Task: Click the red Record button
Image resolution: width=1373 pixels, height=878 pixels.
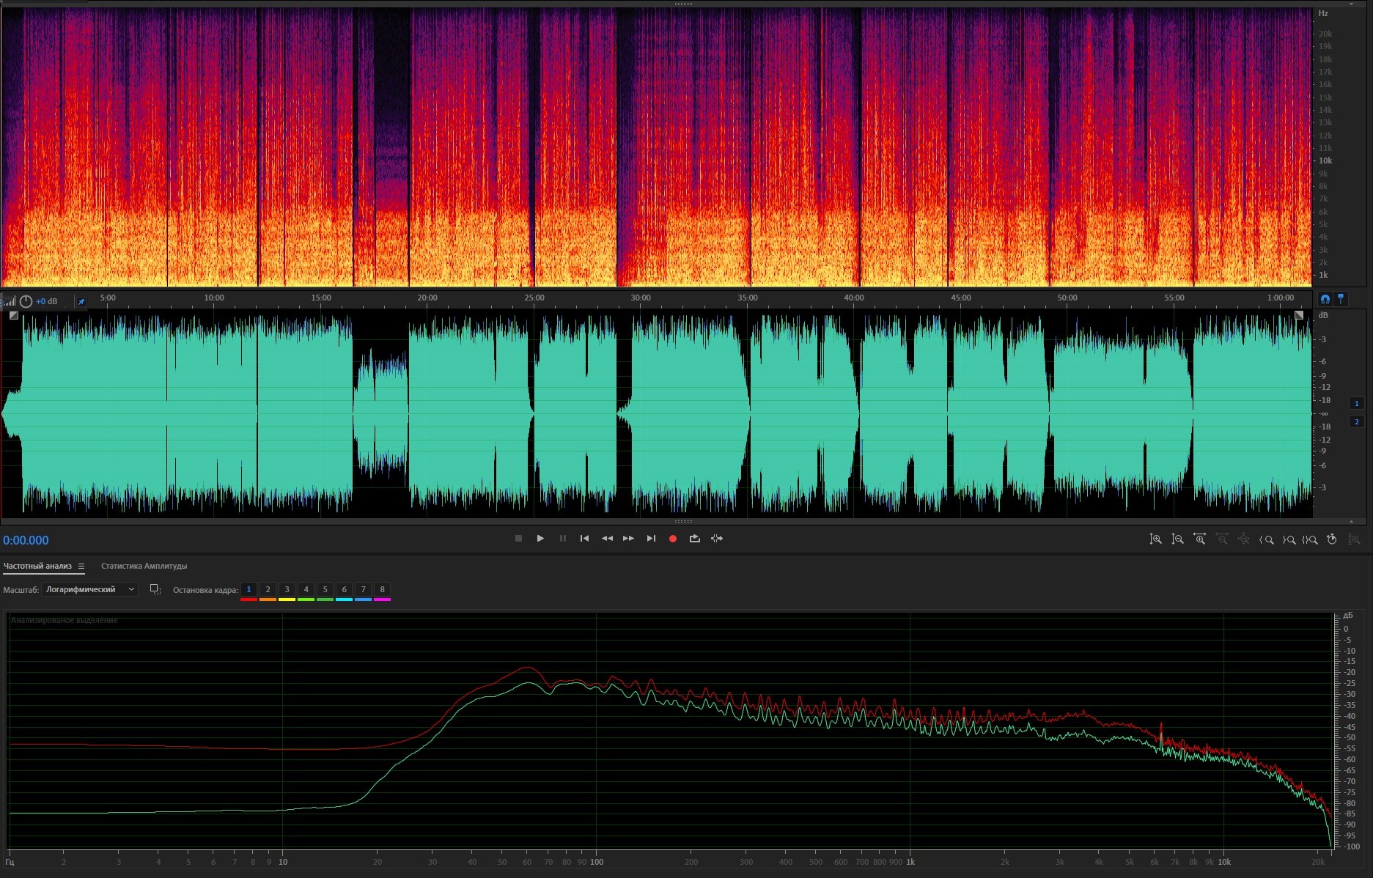Action: click(672, 539)
